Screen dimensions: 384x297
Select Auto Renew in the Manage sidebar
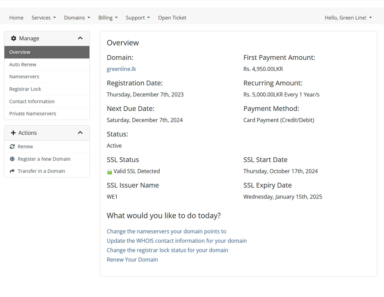[x=23, y=65]
